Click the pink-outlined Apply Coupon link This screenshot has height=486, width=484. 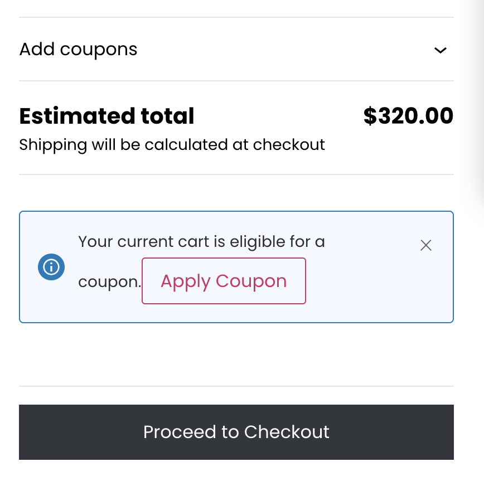tap(224, 281)
